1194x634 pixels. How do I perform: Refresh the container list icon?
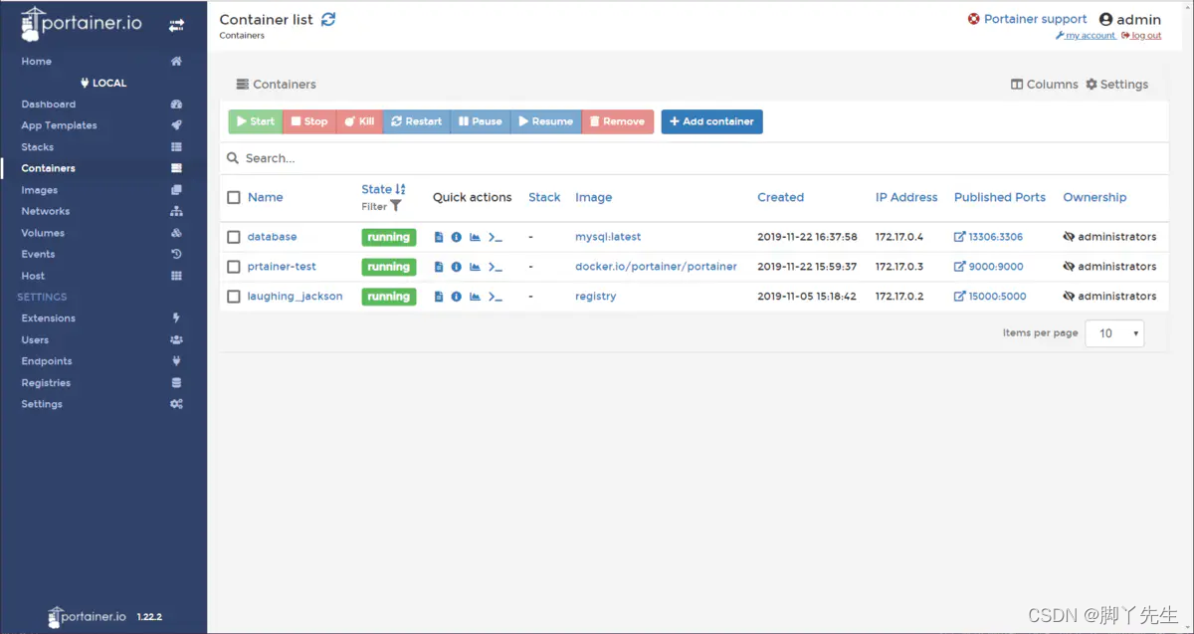(x=328, y=19)
